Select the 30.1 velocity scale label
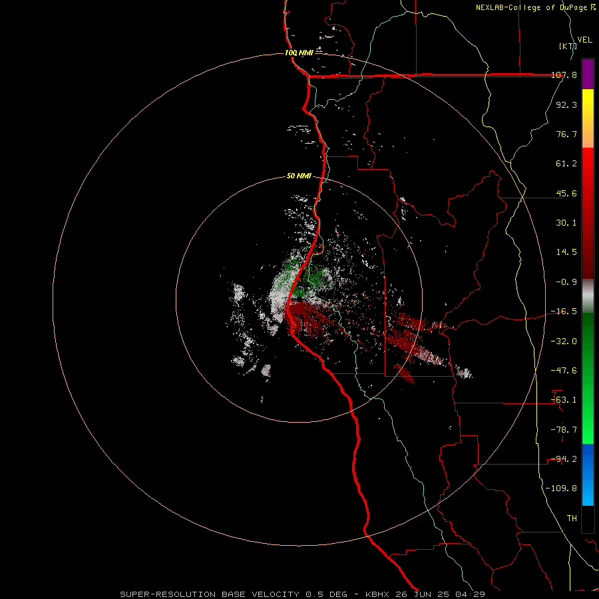 tap(566, 223)
